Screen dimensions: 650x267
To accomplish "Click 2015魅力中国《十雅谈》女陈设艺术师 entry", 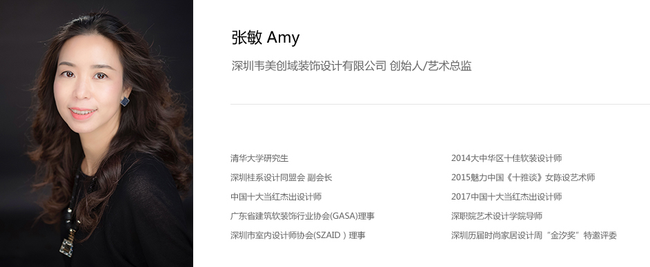I will coord(523,178).
